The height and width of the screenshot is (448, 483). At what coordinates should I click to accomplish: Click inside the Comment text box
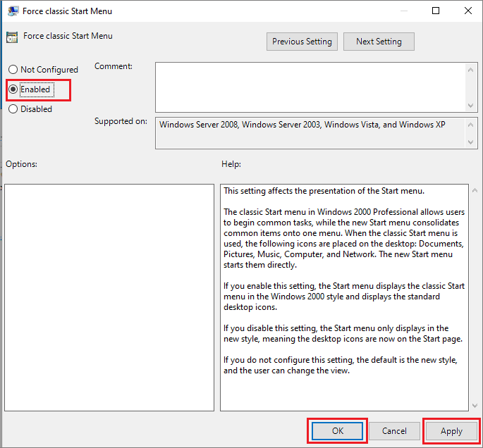pos(310,87)
